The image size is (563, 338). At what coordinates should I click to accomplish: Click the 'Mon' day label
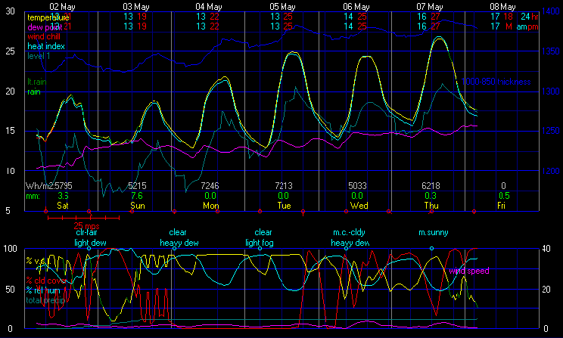[x=211, y=206]
